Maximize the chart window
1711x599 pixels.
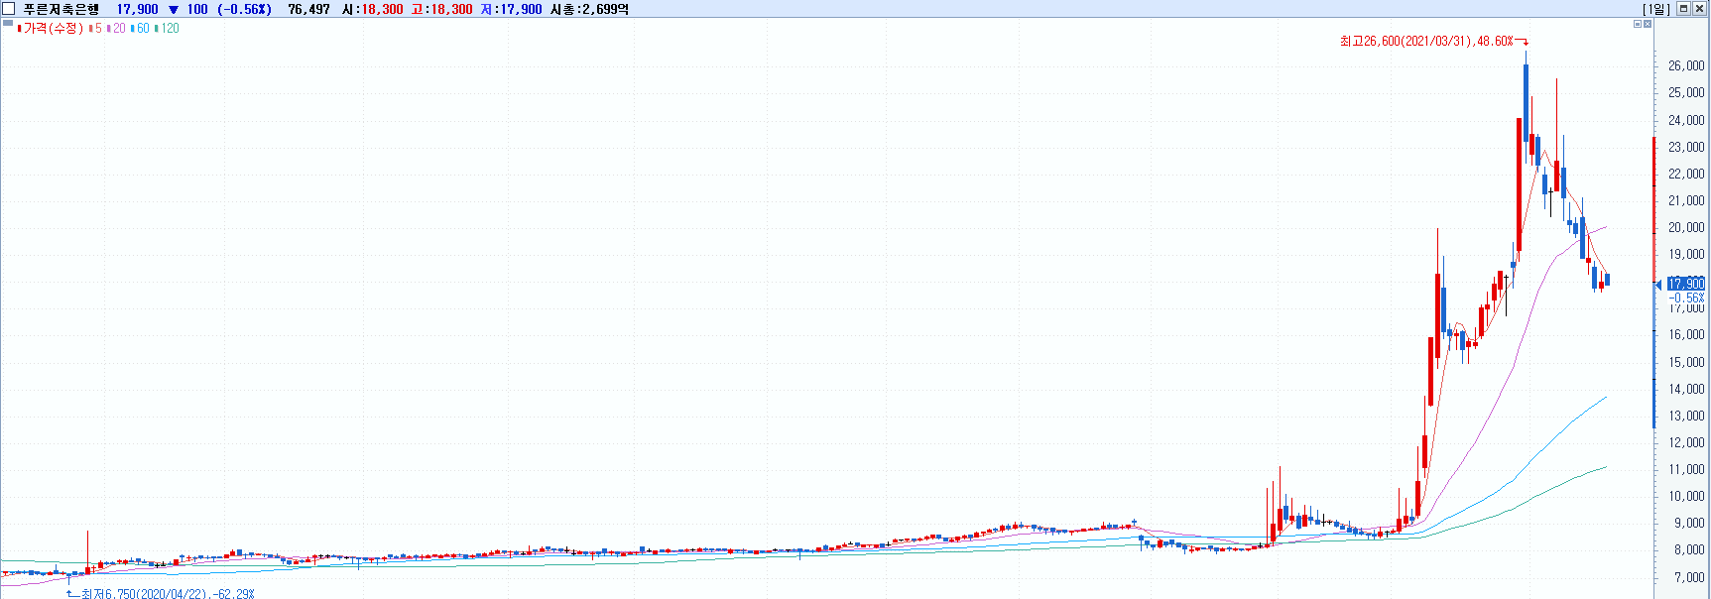click(x=1683, y=9)
